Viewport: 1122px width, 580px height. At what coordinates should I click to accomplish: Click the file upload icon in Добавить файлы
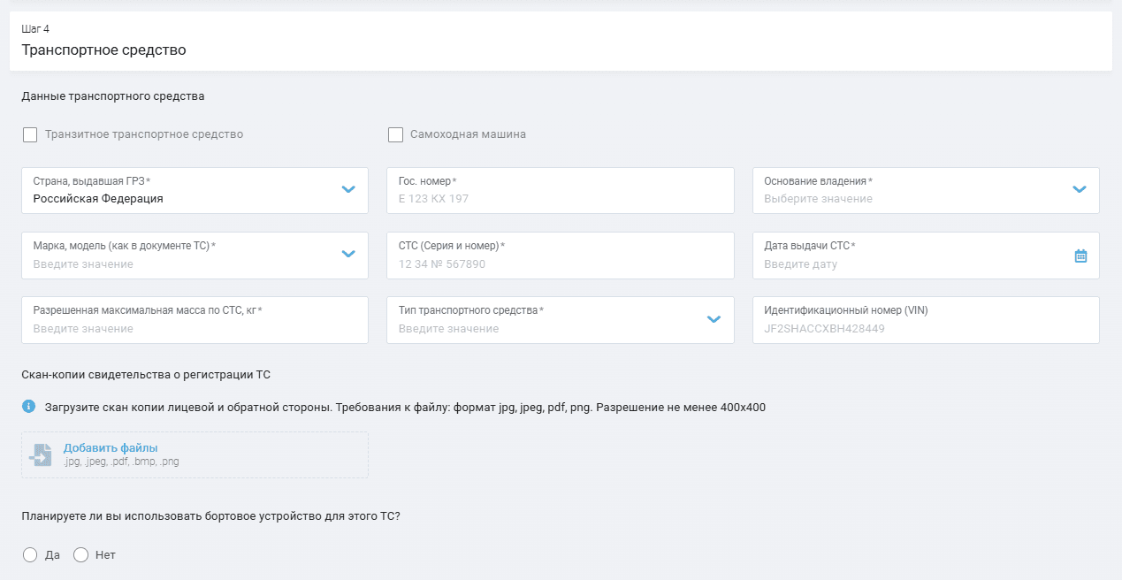[40, 454]
